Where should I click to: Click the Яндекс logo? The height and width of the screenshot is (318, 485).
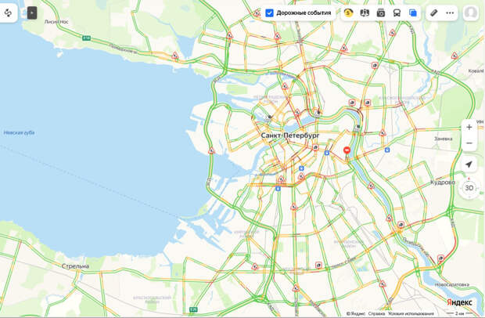(x=459, y=302)
